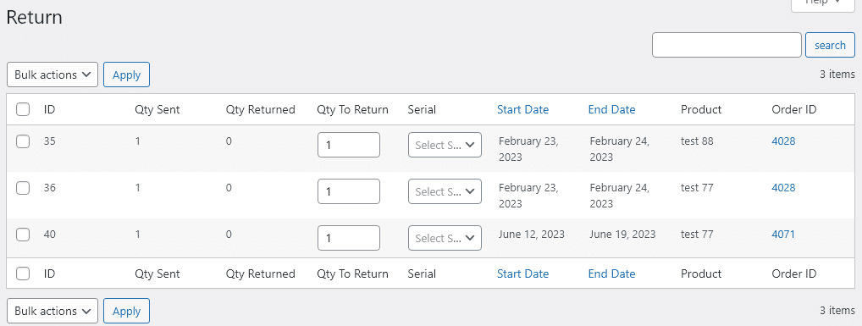Click the search button
The width and height of the screenshot is (862, 326).
[830, 45]
